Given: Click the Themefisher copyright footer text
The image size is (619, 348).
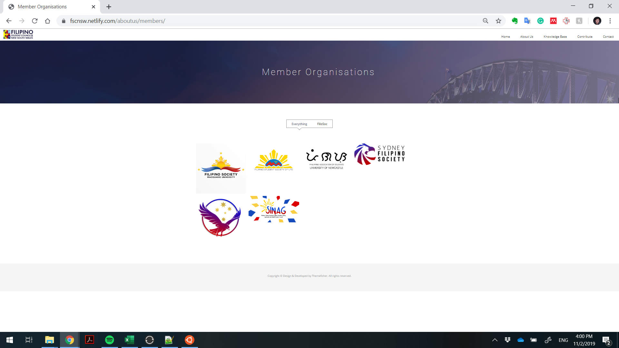Looking at the screenshot, I should tap(309, 276).
